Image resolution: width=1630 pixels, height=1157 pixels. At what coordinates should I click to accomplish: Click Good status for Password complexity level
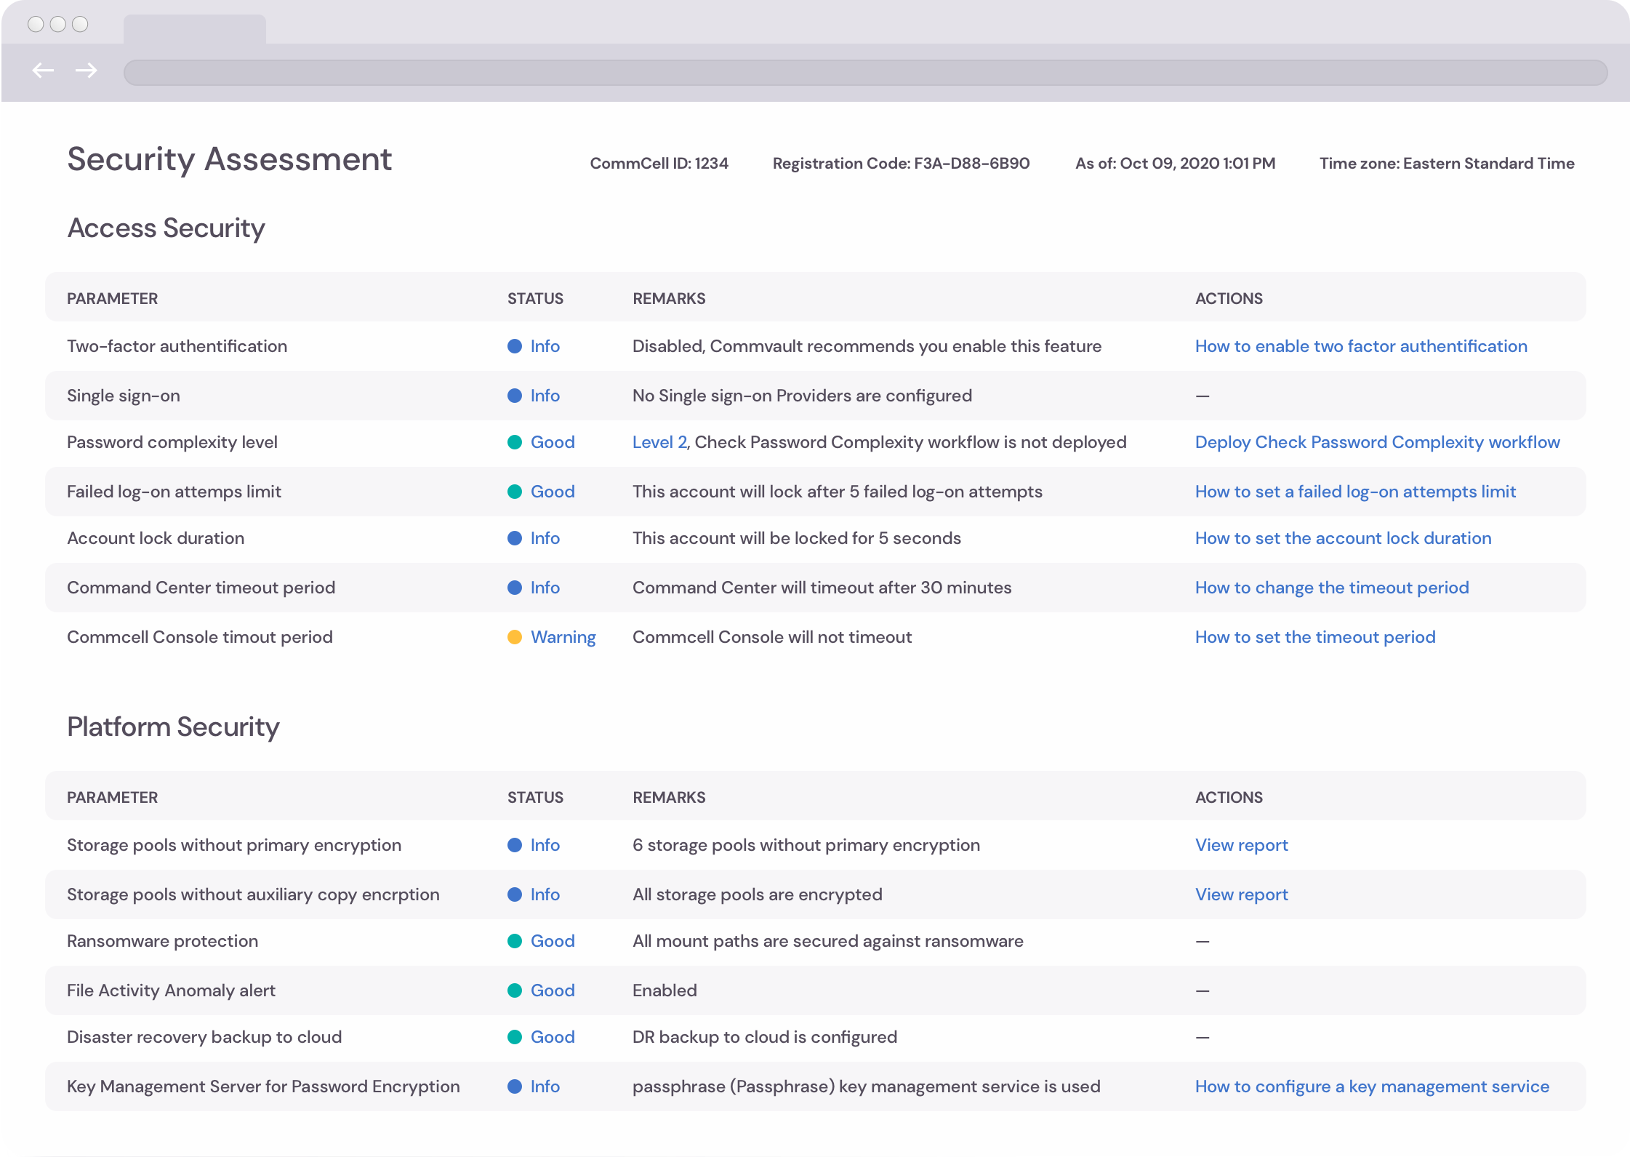tap(553, 442)
